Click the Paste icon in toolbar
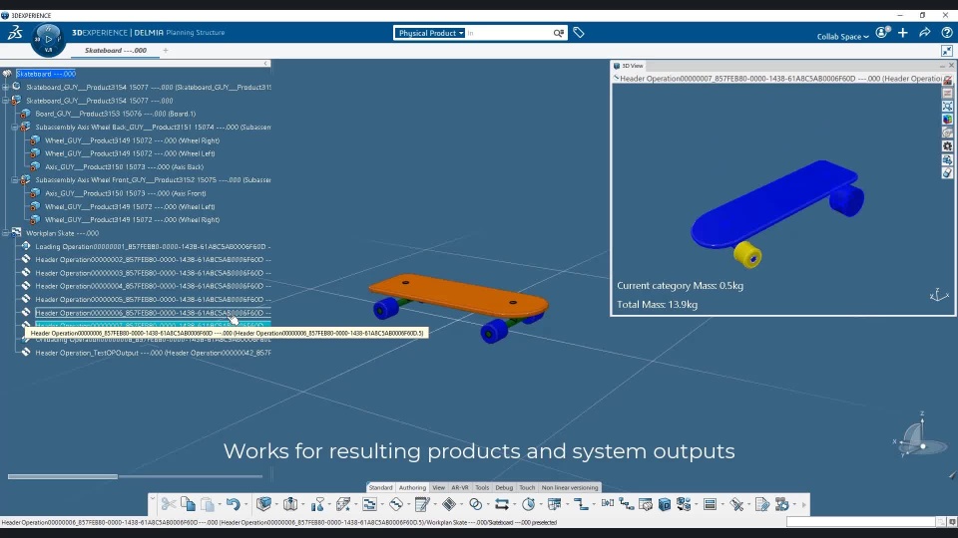Image resolution: width=958 pixels, height=538 pixels. click(208, 504)
